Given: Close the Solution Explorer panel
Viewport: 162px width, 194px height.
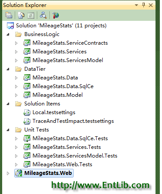Looking at the screenshot, I should [151, 5].
